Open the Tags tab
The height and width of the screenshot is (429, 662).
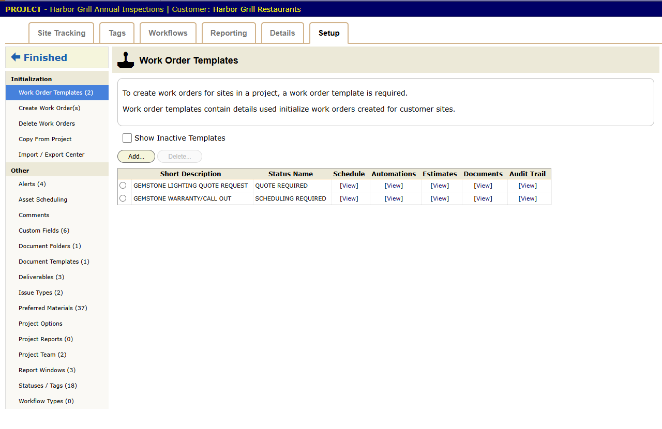pyautogui.click(x=117, y=33)
